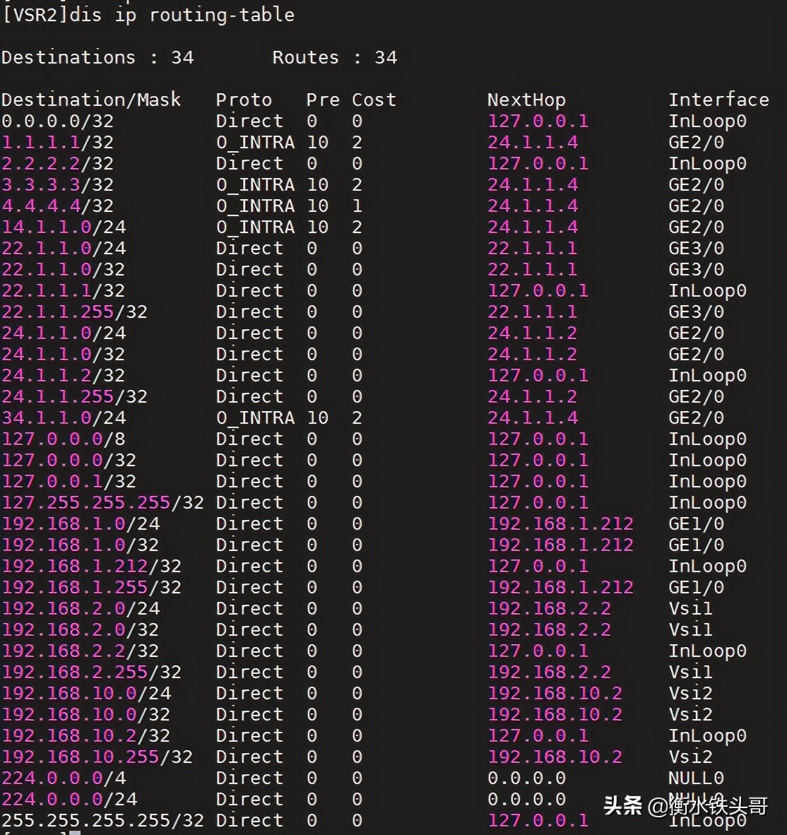
Task: Click the 34.1.1.0/24 destination entry
Action: 64,417
